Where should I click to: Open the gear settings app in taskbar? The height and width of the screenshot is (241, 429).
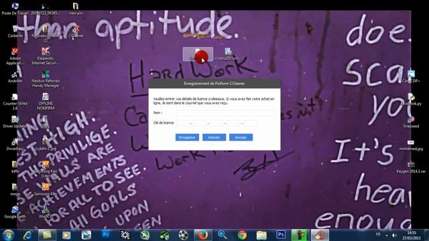point(125,235)
